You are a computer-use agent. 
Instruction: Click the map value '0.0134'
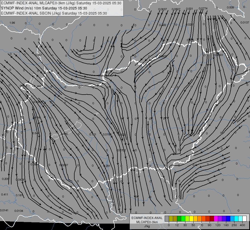(x=19, y=211)
